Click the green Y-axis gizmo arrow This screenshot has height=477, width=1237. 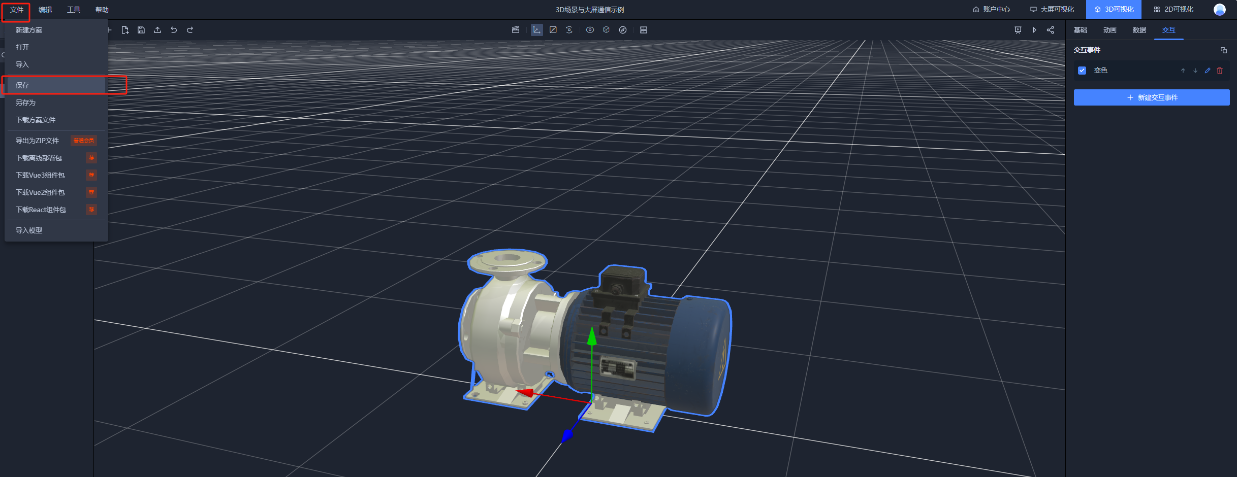[x=592, y=336]
